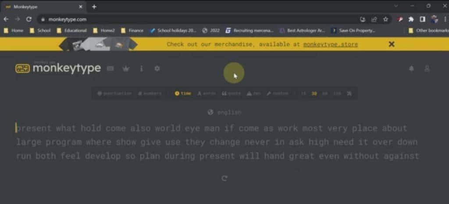Select custom test mode

click(x=277, y=93)
